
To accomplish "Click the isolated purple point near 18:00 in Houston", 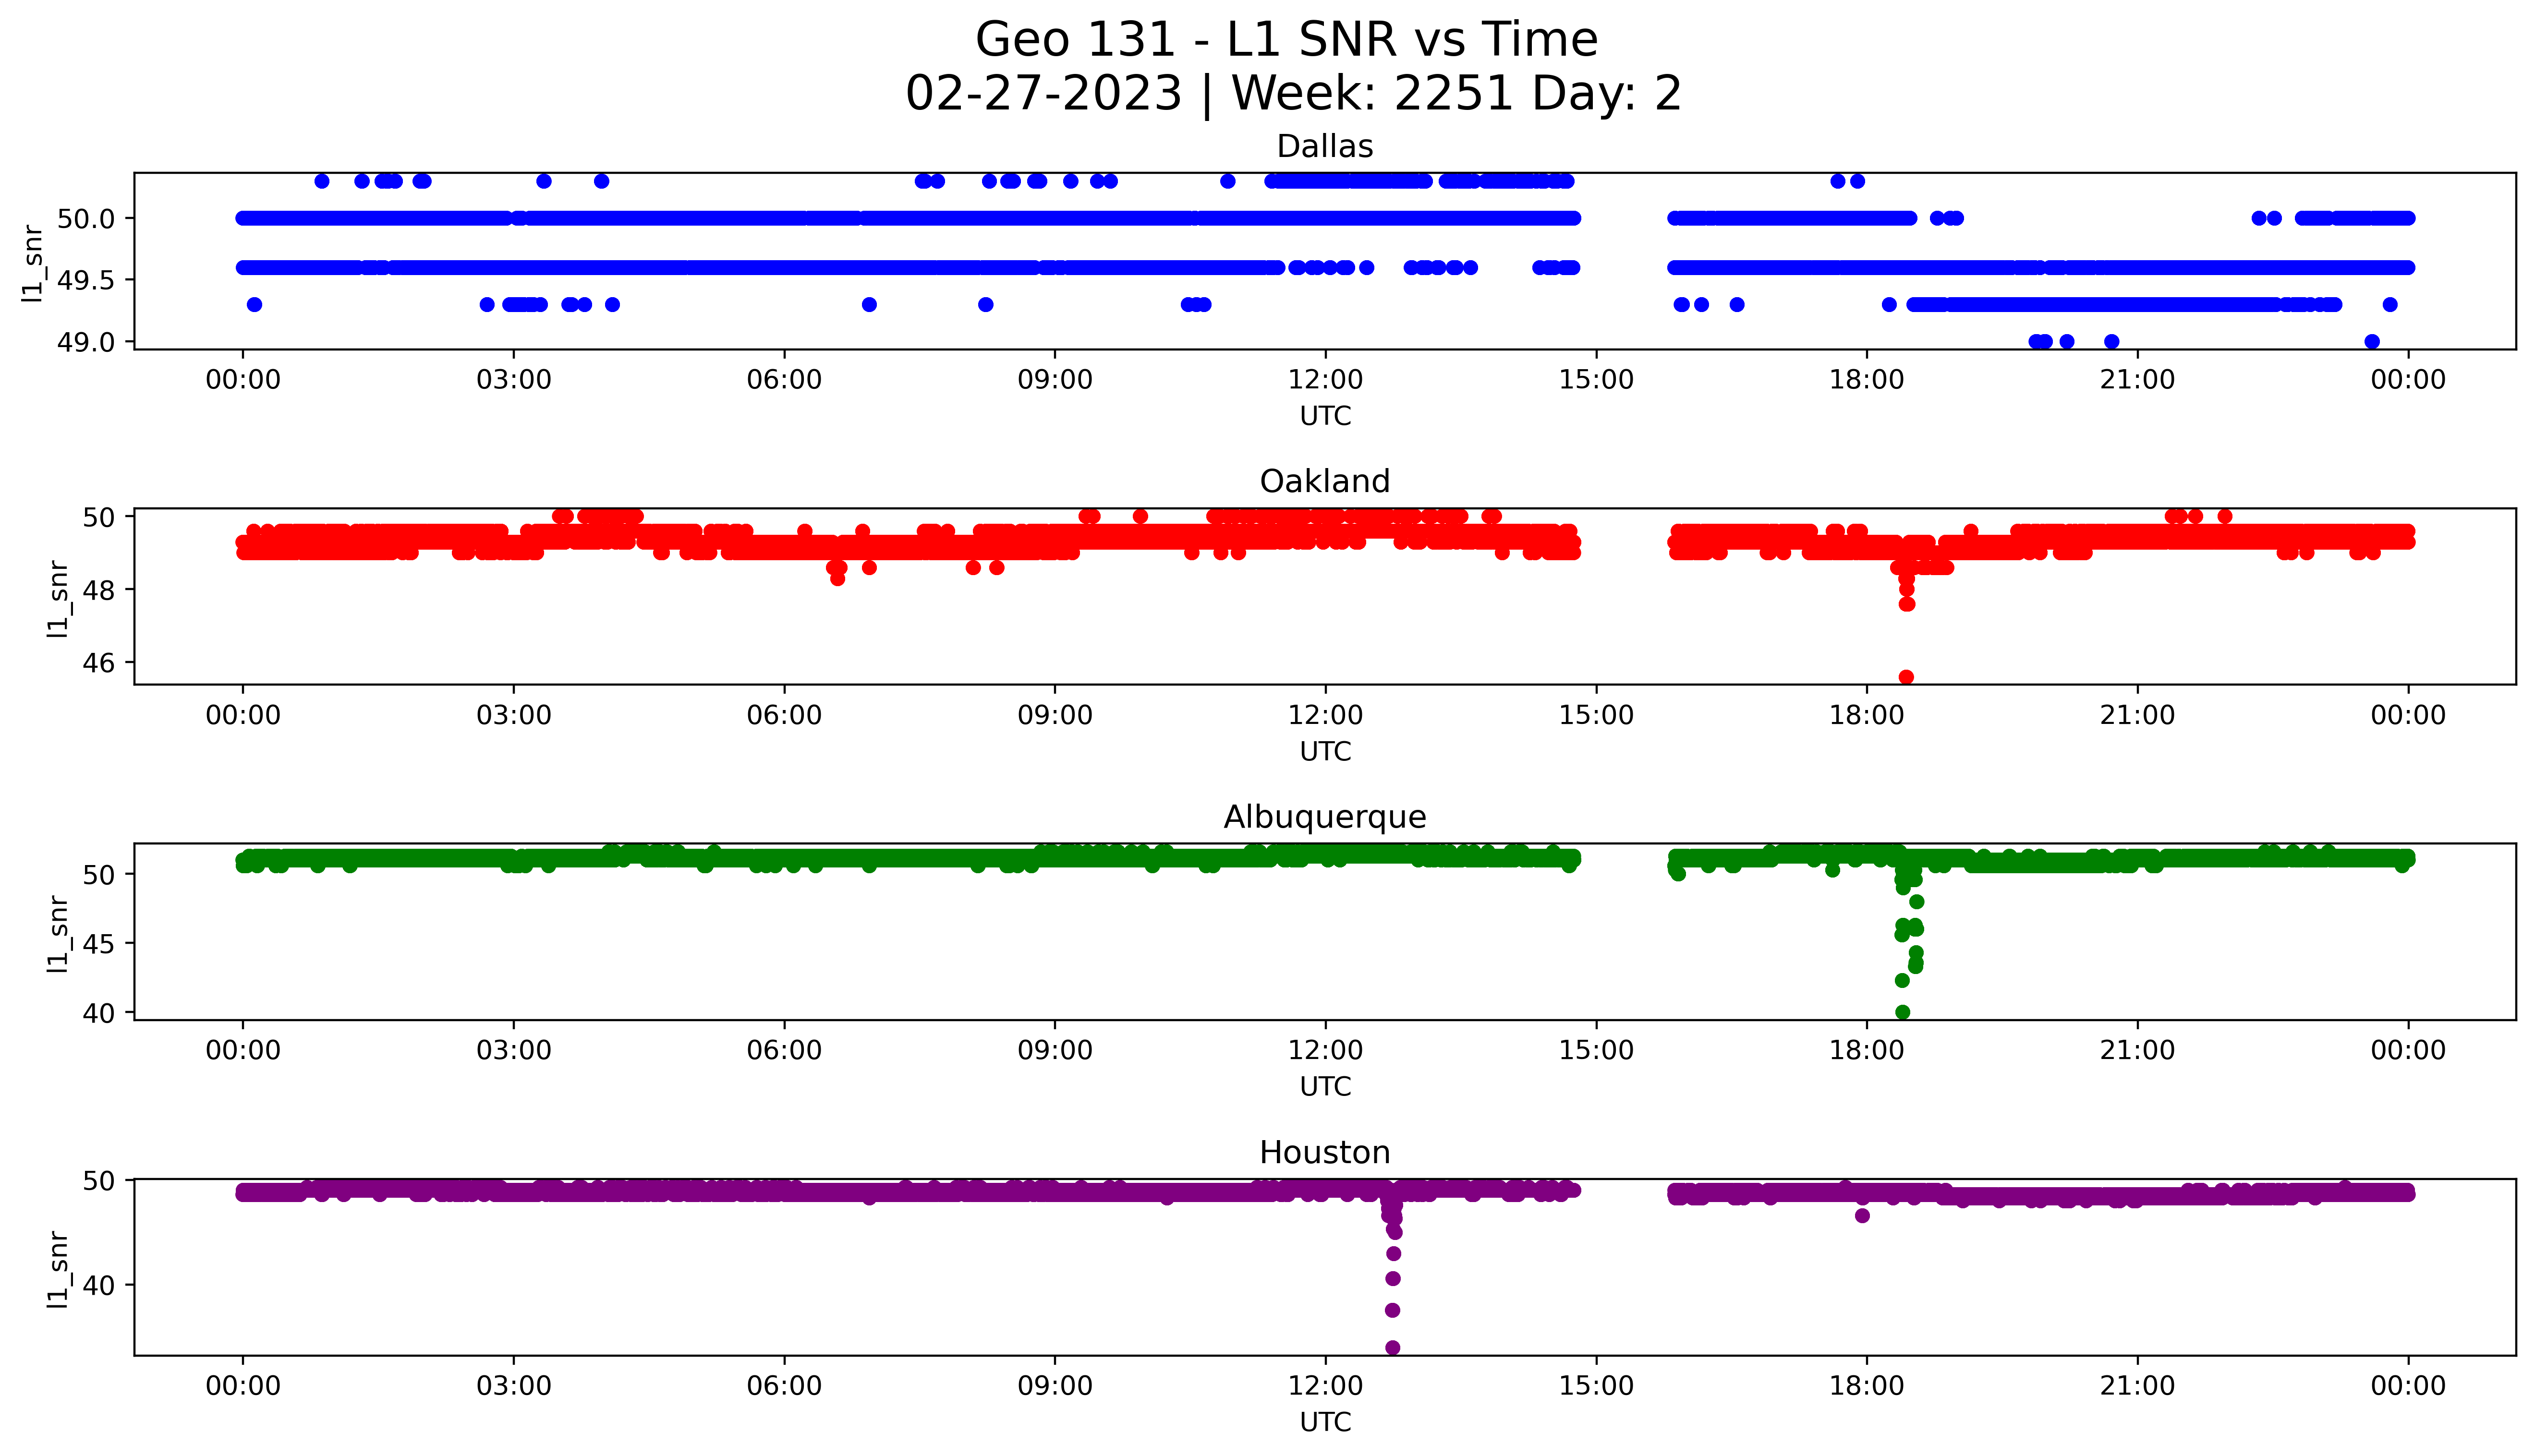I will point(1862,1216).
